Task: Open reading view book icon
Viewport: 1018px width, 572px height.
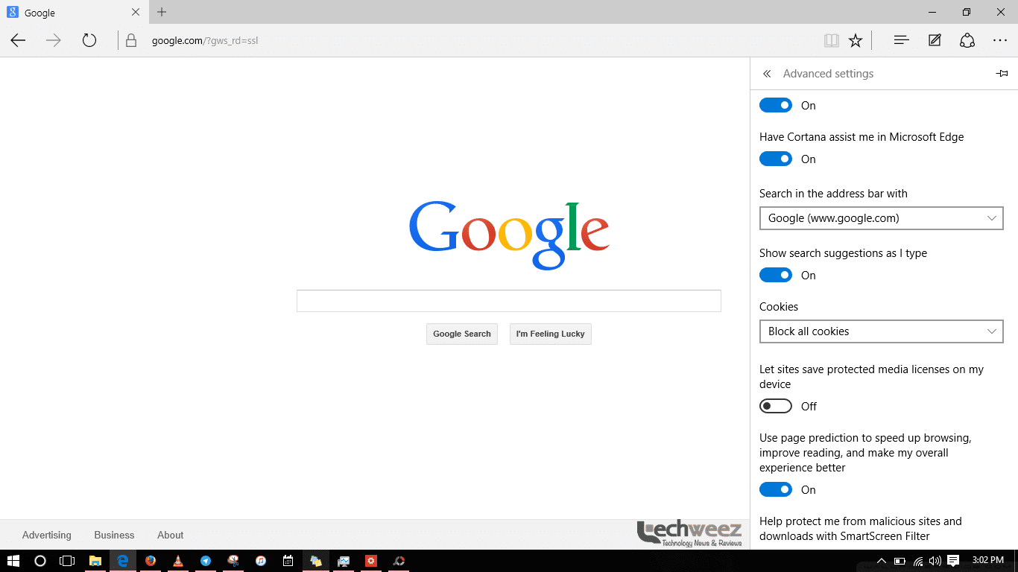Action: click(832, 41)
